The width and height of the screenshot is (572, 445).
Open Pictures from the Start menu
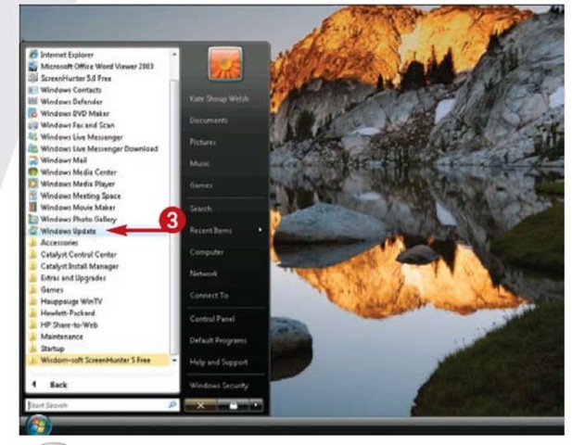pyautogui.click(x=202, y=142)
